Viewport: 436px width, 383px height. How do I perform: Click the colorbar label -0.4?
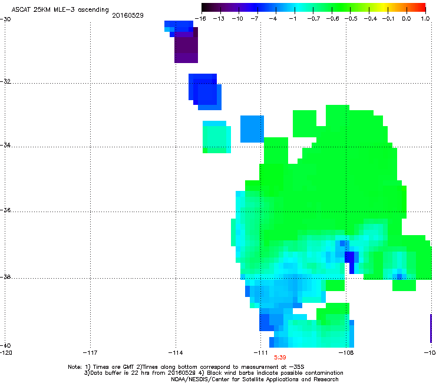371,19
